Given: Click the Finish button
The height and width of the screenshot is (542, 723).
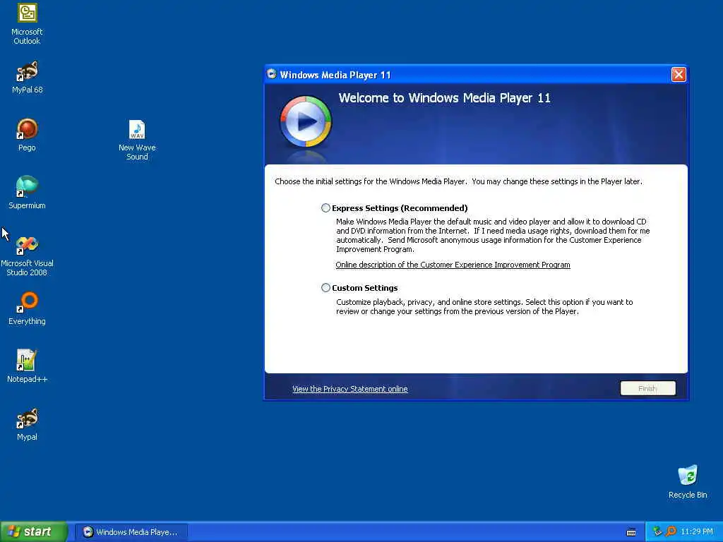Looking at the screenshot, I should click(x=648, y=389).
